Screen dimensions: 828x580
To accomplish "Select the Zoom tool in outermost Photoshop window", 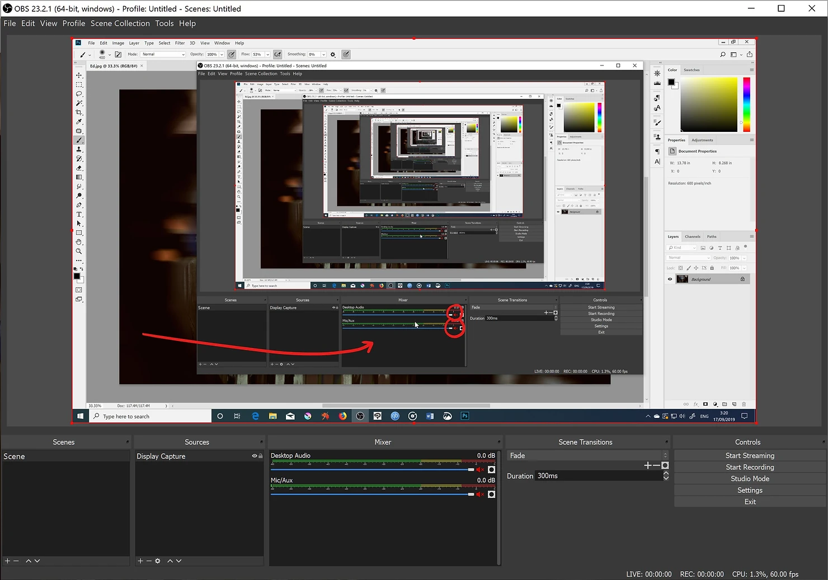I will pos(79,251).
